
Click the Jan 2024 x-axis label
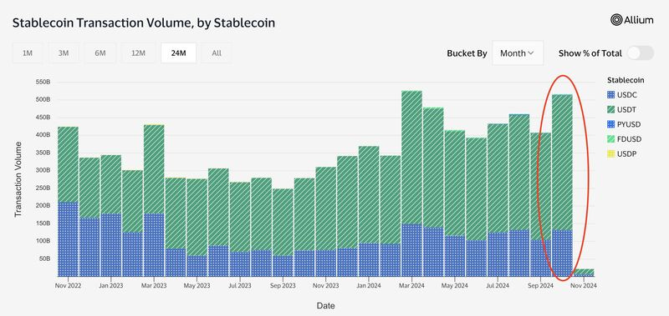click(x=369, y=286)
